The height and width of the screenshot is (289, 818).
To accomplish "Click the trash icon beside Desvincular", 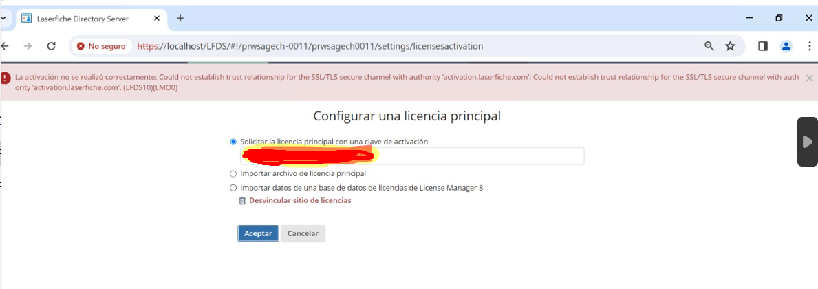I will coord(242,200).
